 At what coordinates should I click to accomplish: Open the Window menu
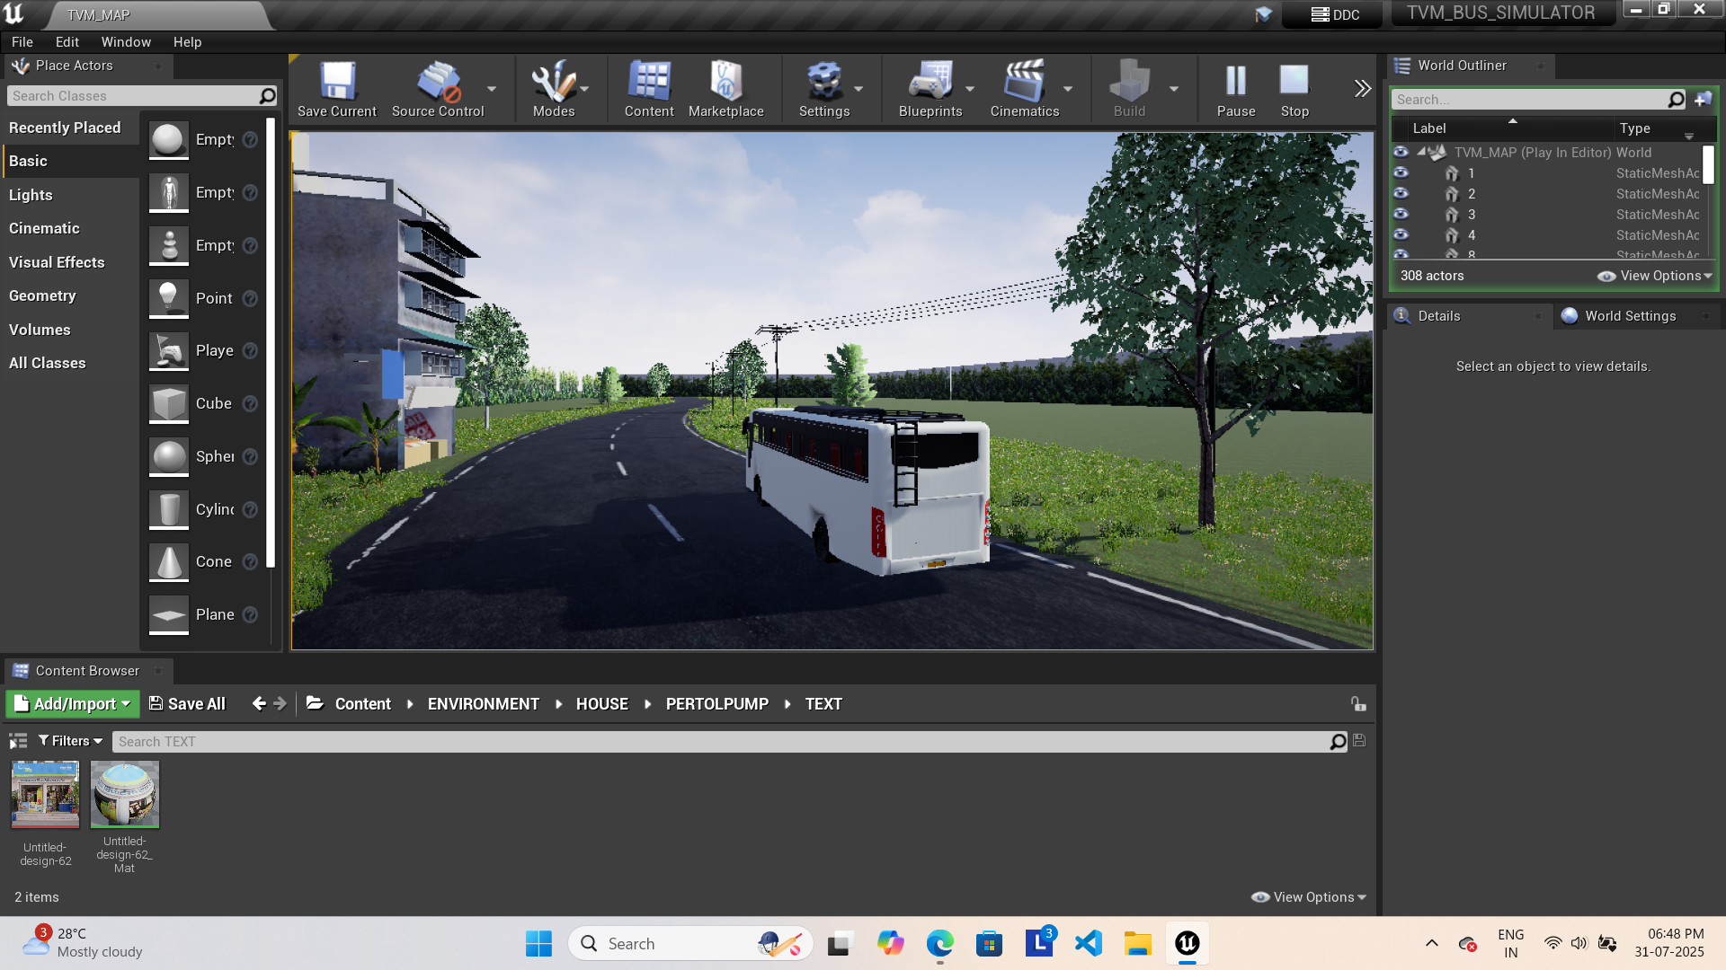(x=126, y=41)
